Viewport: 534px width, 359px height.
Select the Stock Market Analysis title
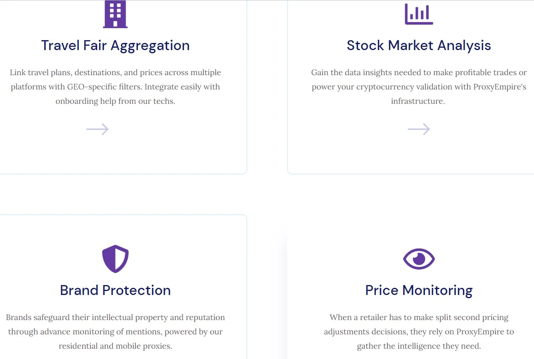tap(419, 46)
